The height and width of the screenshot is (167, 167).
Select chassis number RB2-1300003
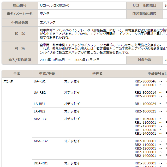(x=145, y=152)
